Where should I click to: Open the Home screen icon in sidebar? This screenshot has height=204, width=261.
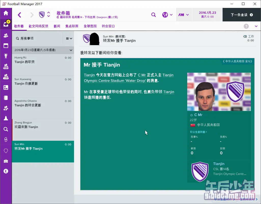[6, 13]
